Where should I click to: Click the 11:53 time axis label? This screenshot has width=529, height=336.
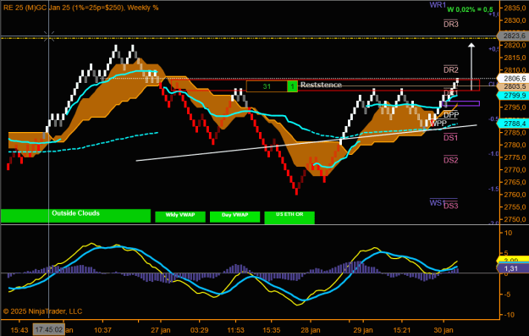(235, 330)
